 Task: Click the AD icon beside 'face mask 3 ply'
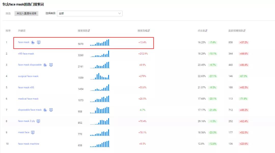click(x=38, y=121)
